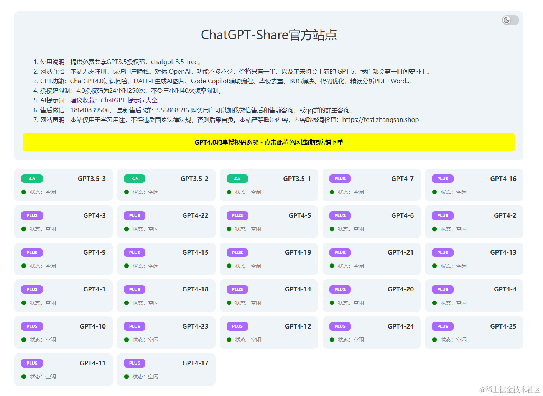Image resolution: width=543 pixels, height=396 pixels.
Task: Click the PLUS badge on GPT4-2
Action: 443,215
